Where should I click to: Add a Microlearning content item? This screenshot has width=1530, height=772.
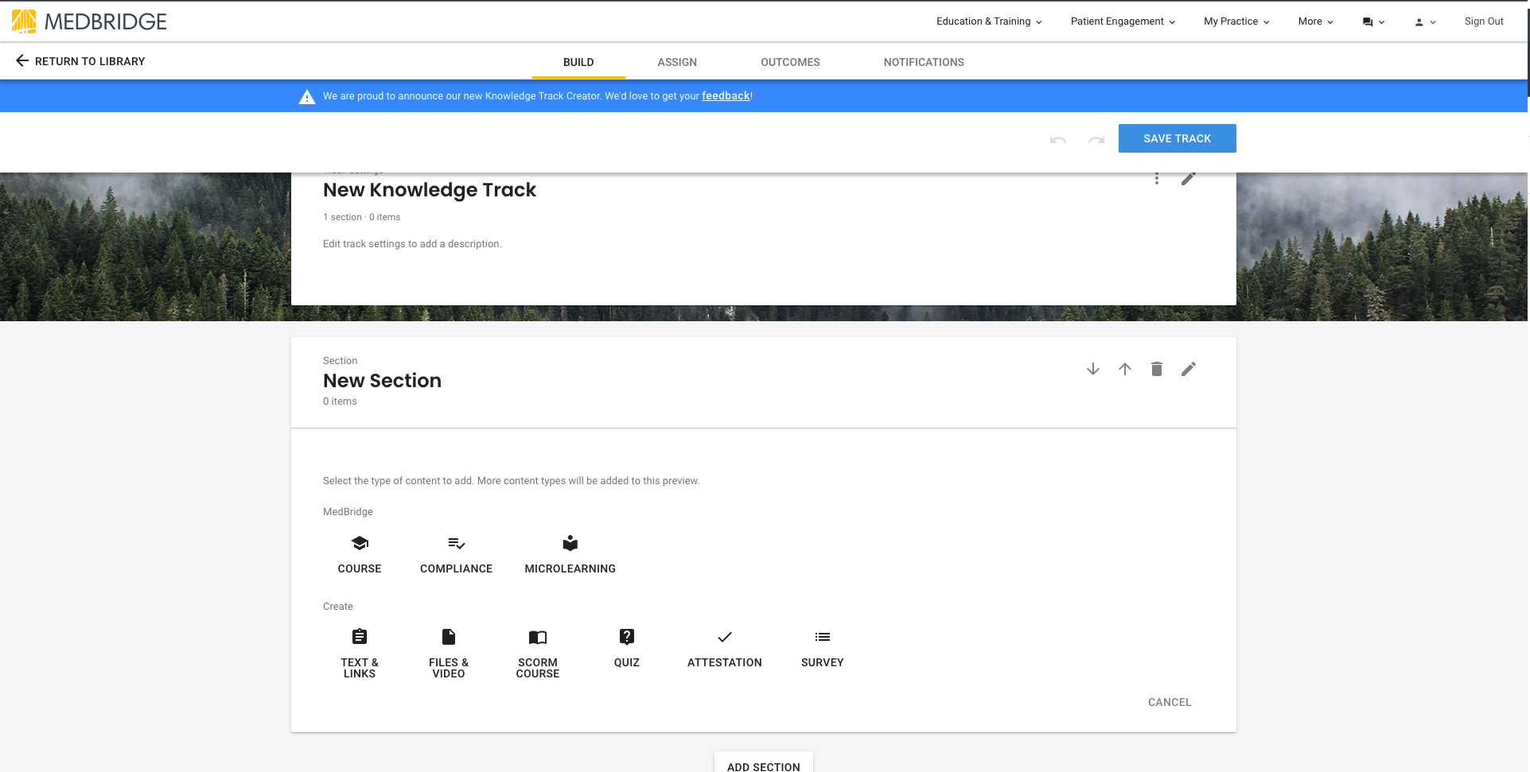pyautogui.click(x=570, y=554)
